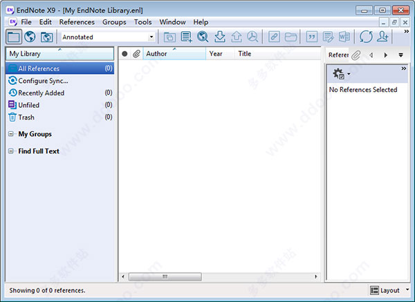
Task: Go to previous reference arrow
Action: 371,55
